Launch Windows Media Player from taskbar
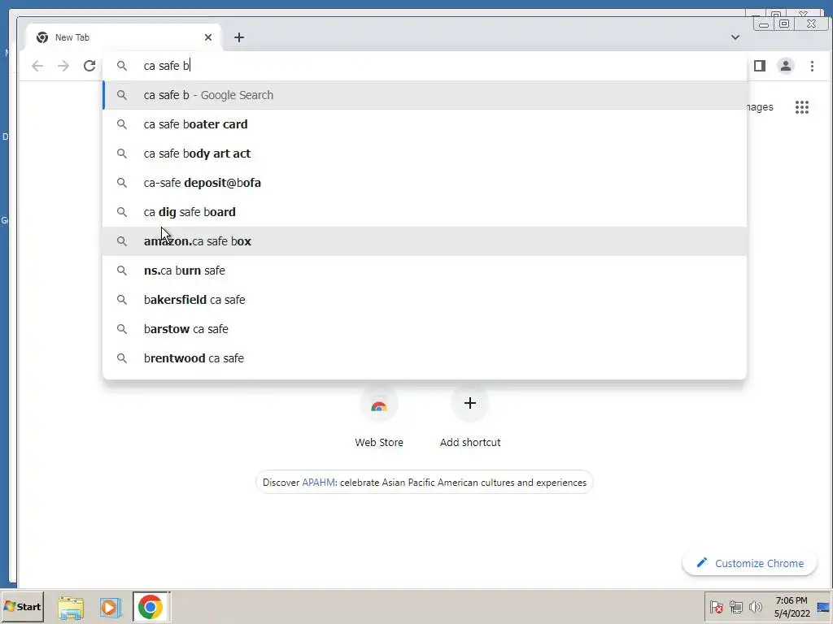 [x=111, y=608]
